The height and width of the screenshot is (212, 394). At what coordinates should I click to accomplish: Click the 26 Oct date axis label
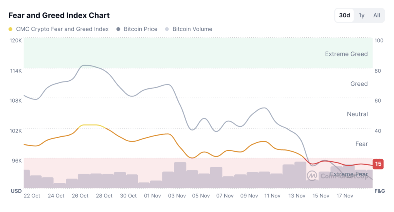coord(80,196)
